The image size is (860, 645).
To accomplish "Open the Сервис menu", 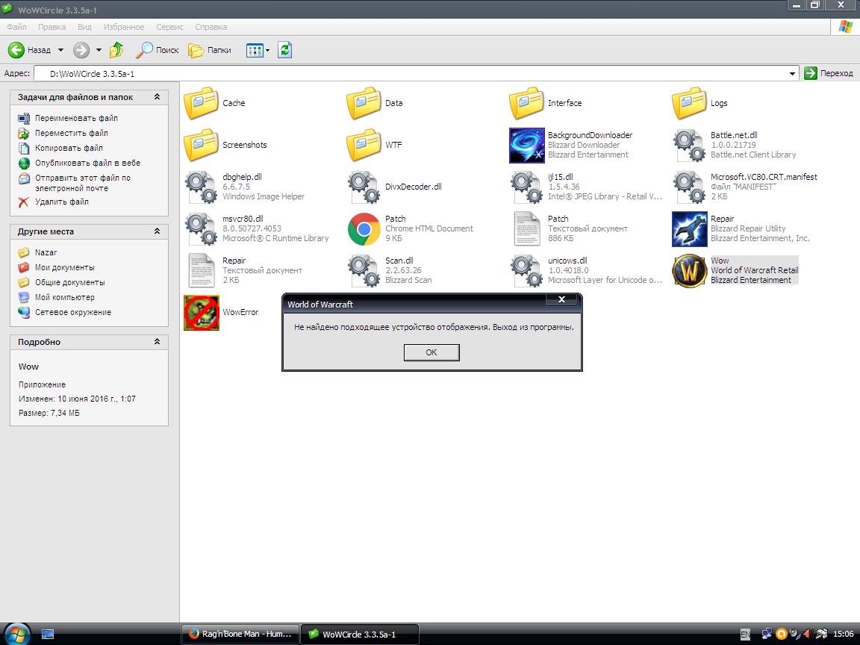I will click(x=169, y=27).
